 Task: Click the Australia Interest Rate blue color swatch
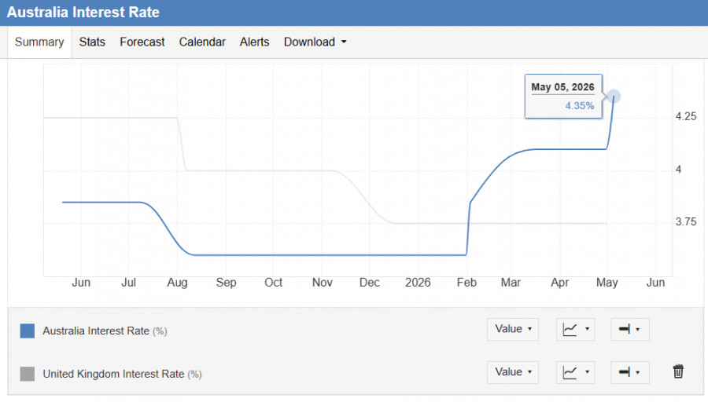click(x=27, y=331)
